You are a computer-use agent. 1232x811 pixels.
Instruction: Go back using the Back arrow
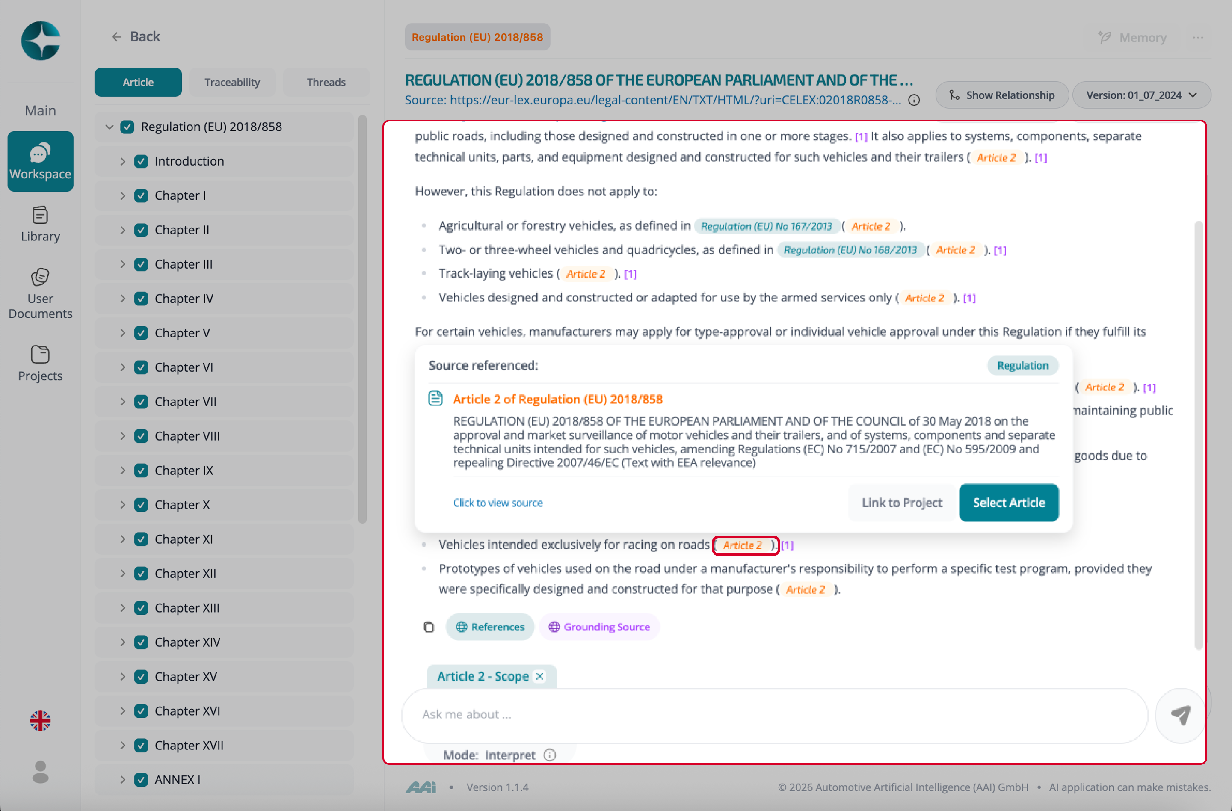[x=136, y=37]
